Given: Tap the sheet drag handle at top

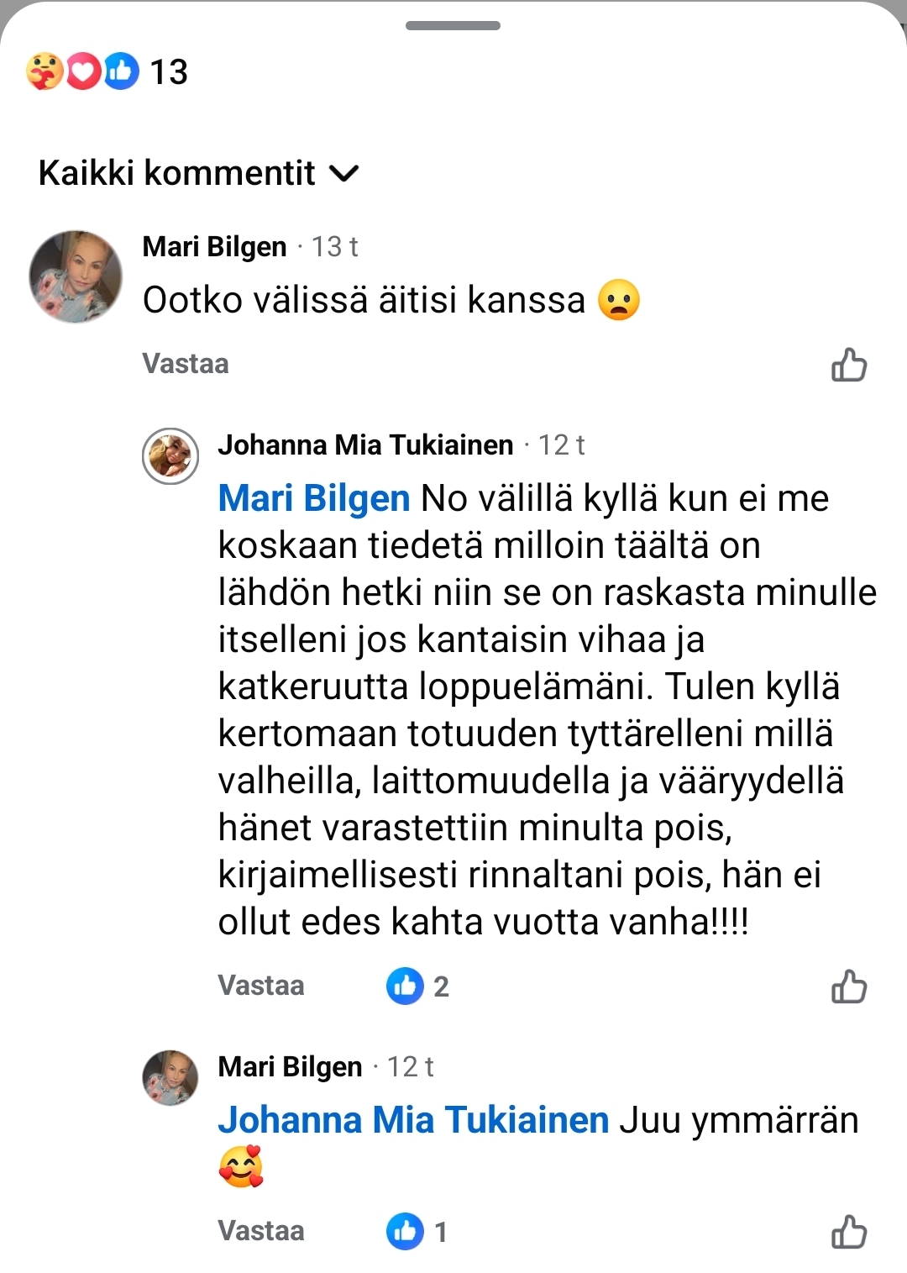Looking at the screenshot, I should (x=453, y=26).
